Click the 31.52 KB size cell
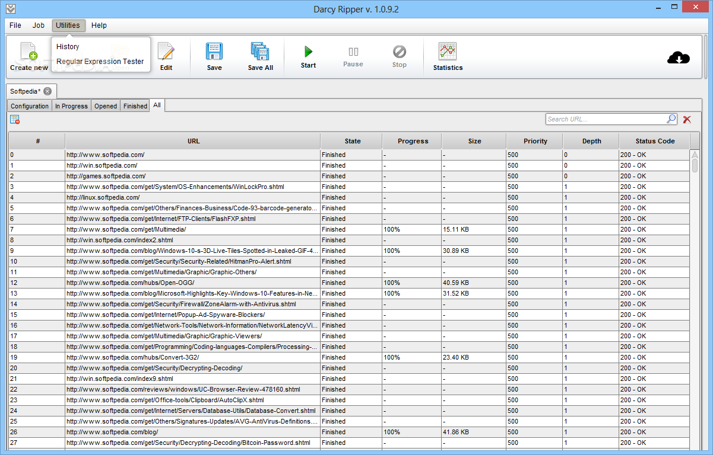 pyautogui.click(x=474, y=293)
